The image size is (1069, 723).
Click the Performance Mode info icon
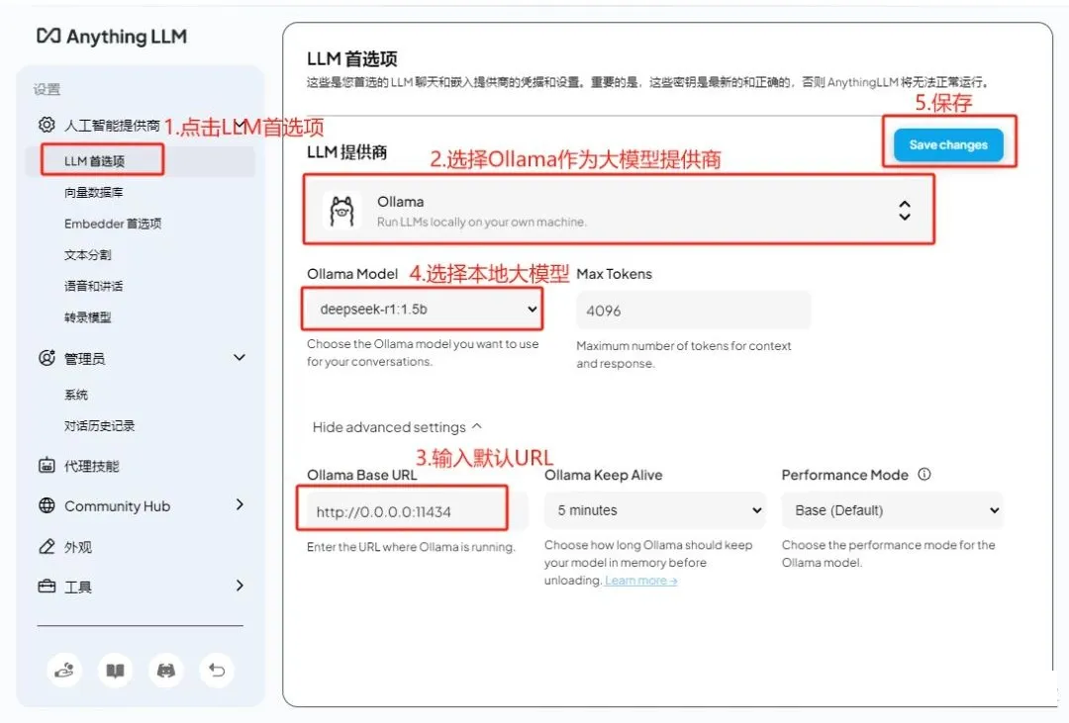[924, 475]
